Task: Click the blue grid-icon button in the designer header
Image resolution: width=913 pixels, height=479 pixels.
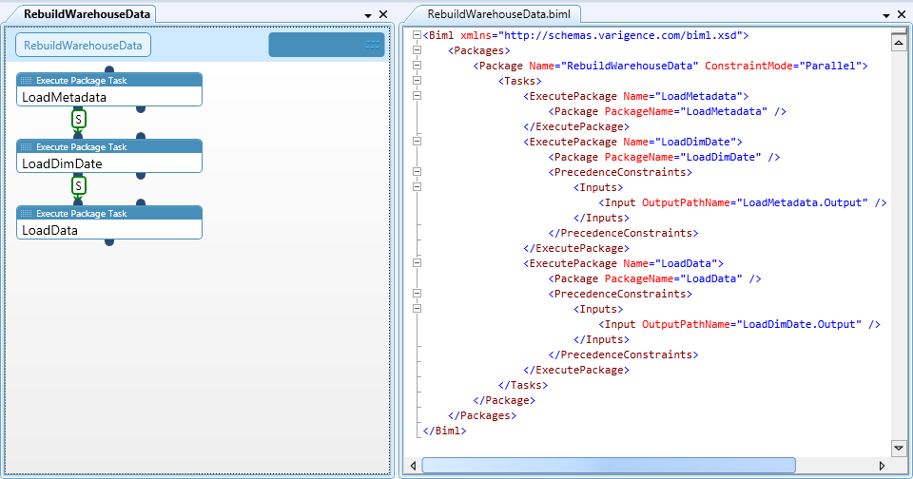Action: [x=326, y=45]
